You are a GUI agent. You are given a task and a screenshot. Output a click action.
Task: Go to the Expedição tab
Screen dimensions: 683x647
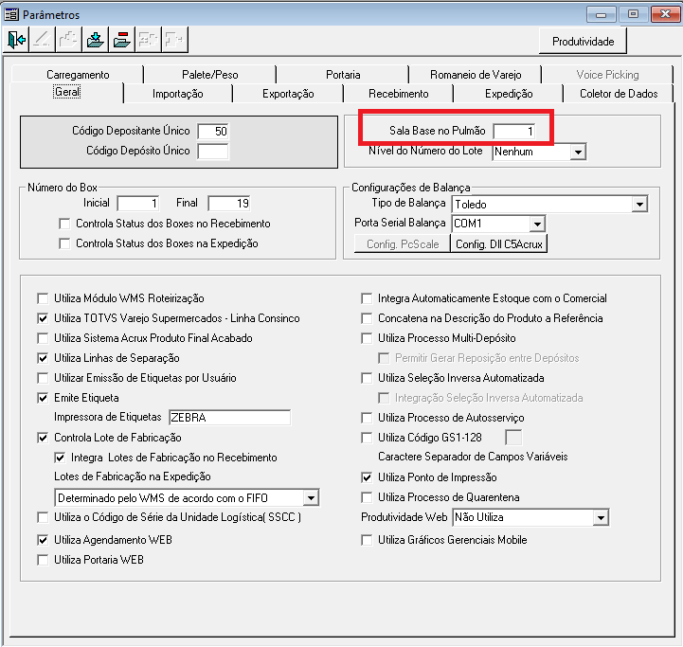click(509, 94)
